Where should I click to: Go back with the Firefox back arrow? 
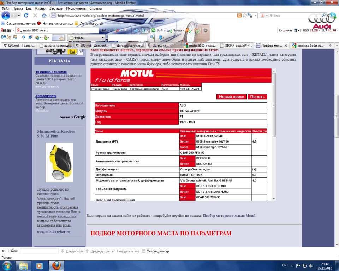click(x=6, y=16)
